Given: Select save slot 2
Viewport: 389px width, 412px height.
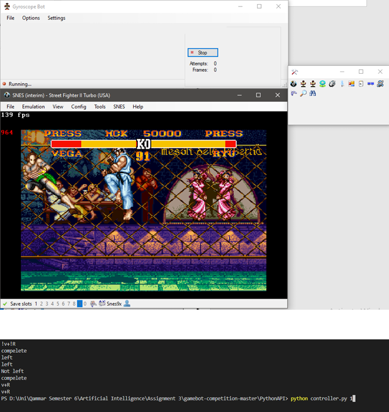Looking at the screenshot, I should click(x=41, y=304).
